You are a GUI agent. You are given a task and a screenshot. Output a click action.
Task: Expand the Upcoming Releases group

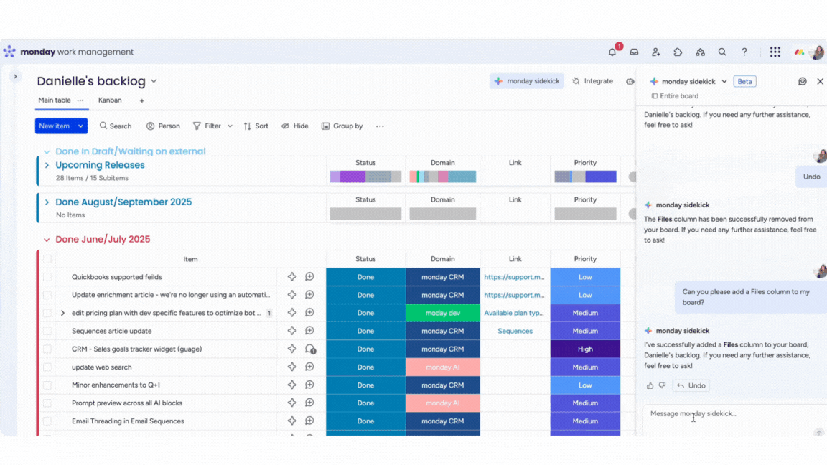click(47, 165)
